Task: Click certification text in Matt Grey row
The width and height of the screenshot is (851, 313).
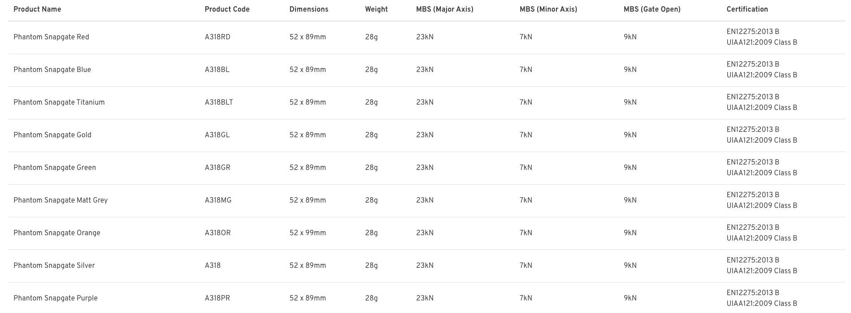Action: [762, 200]
